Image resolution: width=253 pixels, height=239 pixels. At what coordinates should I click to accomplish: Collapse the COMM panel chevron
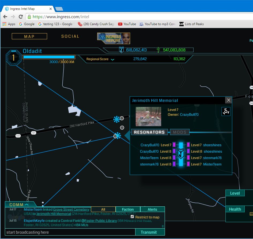26,205
